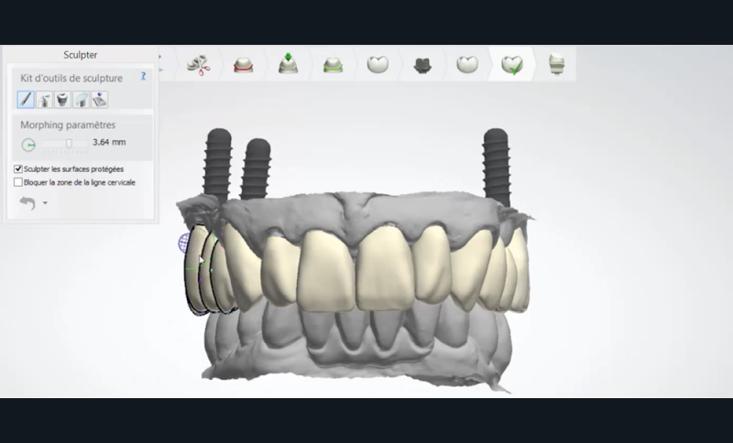Screen dimensions: 733x443
Task: Switch to the final stacked restoration tab
Action: pyautogui.click(x=556, y=65)
